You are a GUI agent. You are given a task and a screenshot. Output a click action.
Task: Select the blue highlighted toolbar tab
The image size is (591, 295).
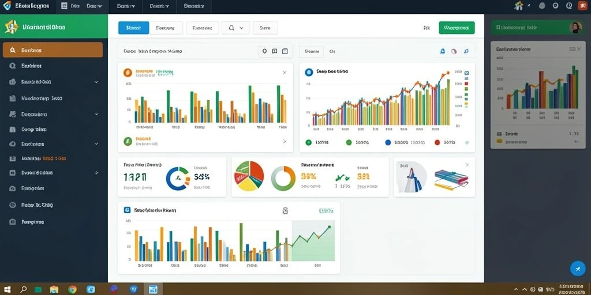point(133,28)
